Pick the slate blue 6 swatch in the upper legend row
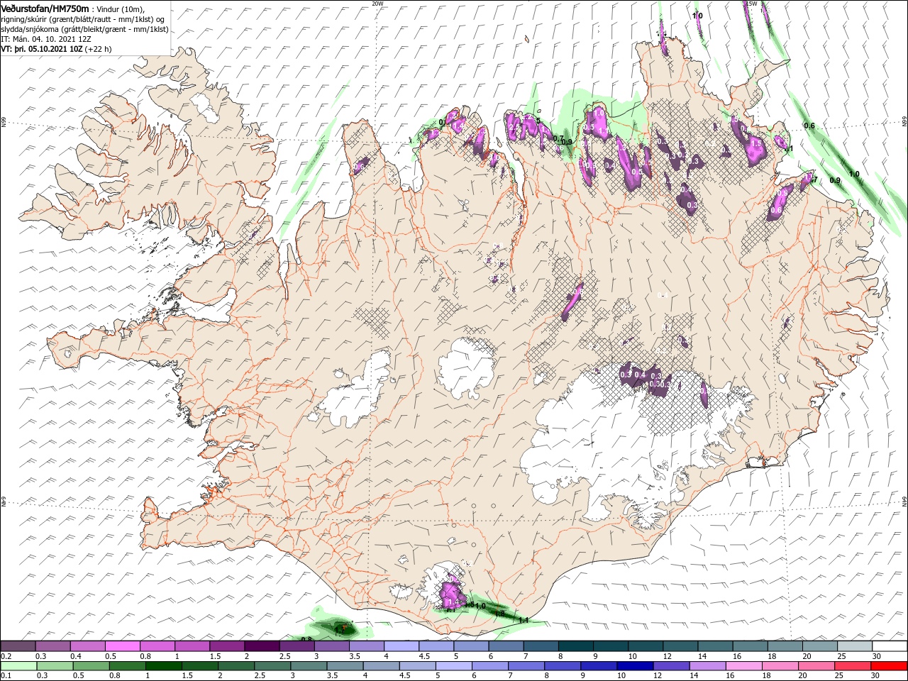908x681 pixels. [506, 646]
